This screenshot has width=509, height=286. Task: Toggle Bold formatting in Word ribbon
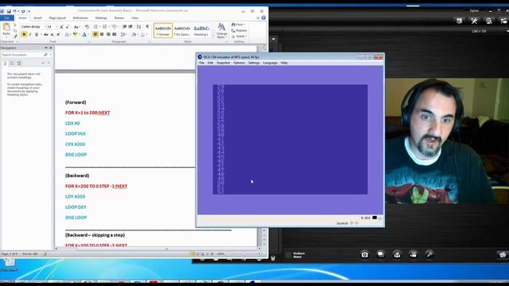point(24,34)
